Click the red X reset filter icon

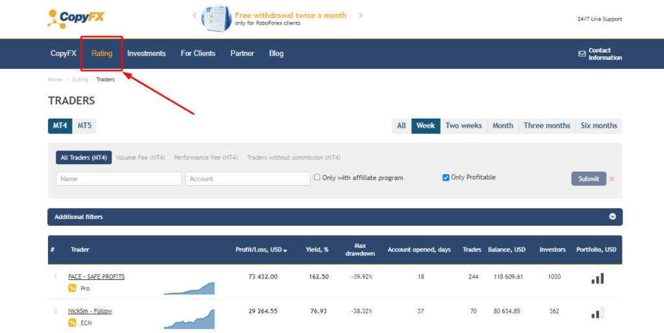(x=611, y=179)
